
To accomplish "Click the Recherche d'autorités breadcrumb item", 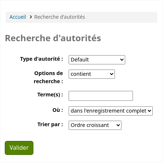I will [59, 17].
